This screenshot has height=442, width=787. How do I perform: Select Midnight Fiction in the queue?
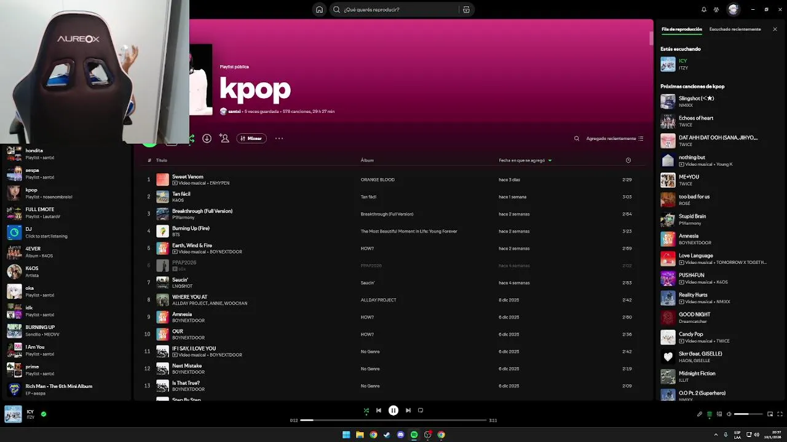click(719, 376)
